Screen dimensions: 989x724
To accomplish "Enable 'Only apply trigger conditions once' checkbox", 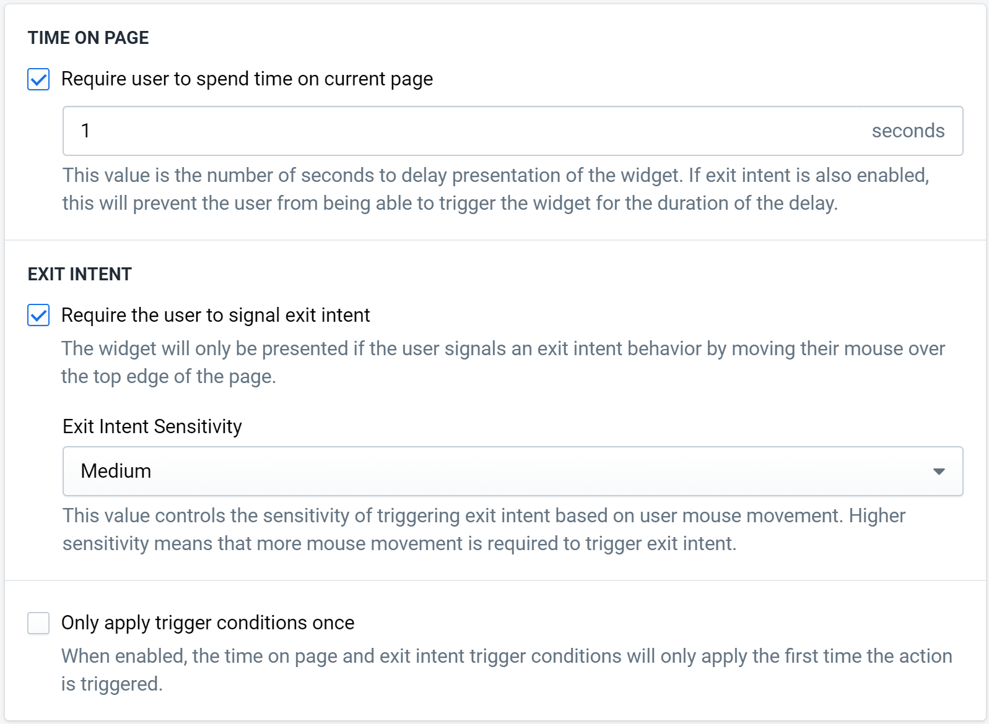I will click(x=38, y=623).
